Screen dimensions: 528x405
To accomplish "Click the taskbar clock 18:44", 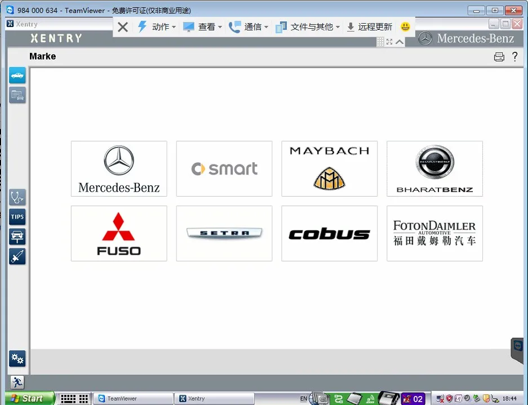I will coord(509,399).
